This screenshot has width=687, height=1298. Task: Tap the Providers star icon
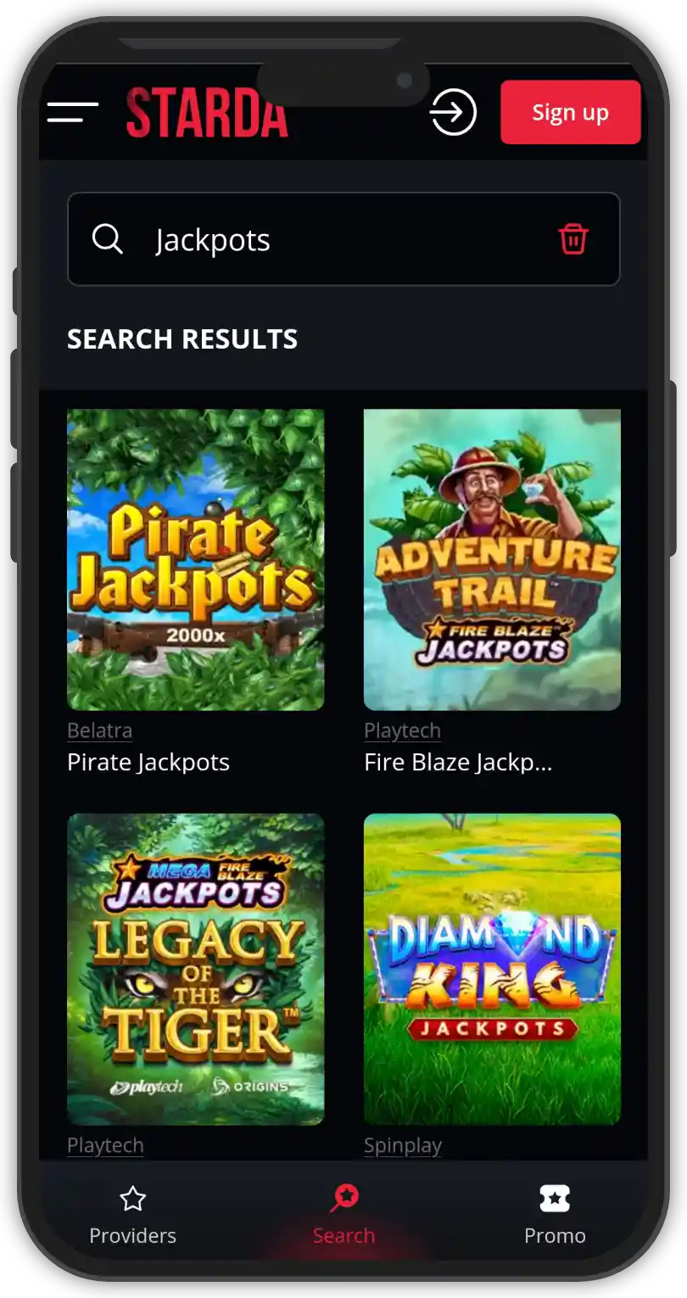coord(133,1199)
